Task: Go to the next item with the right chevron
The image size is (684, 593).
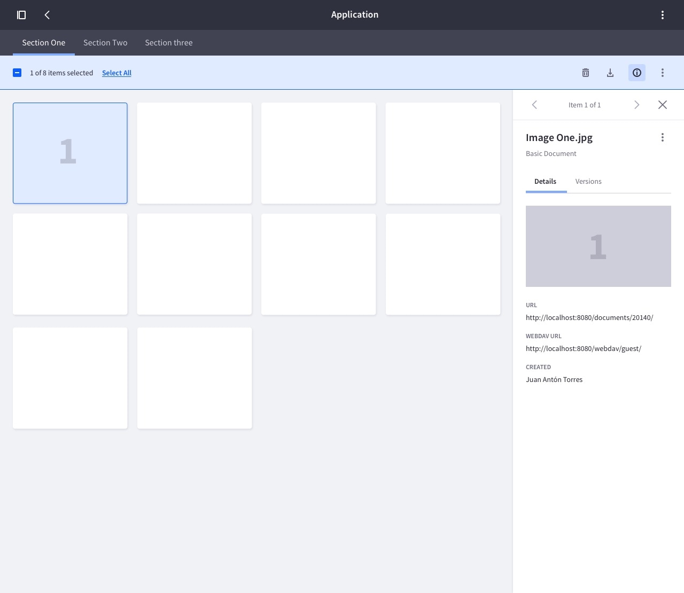Action: 636,105
